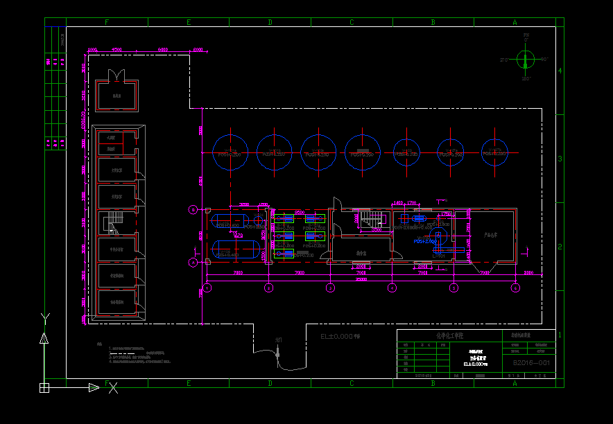Click zone number 4 on right border

point(560,71)
